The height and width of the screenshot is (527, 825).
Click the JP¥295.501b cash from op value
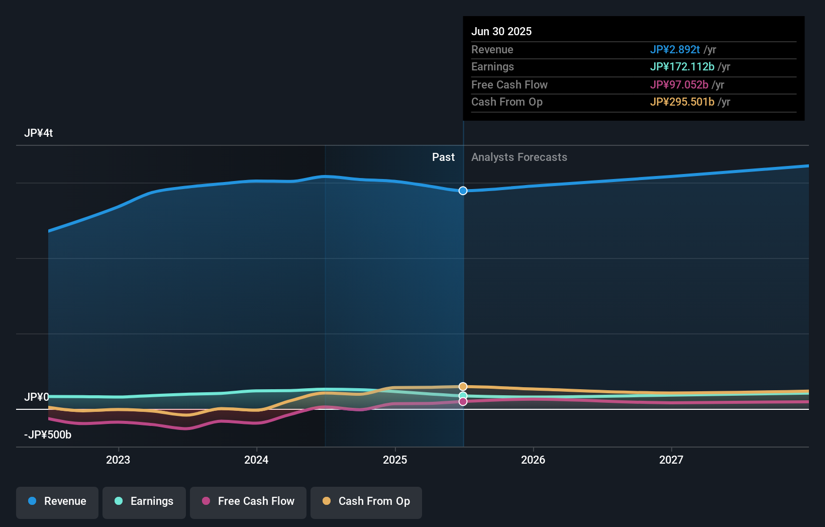(x=682, y=102)
